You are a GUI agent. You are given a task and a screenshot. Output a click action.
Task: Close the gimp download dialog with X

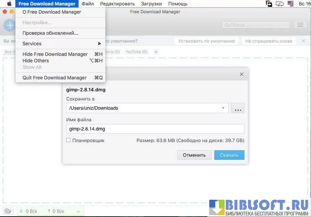(x=242, y=74)
